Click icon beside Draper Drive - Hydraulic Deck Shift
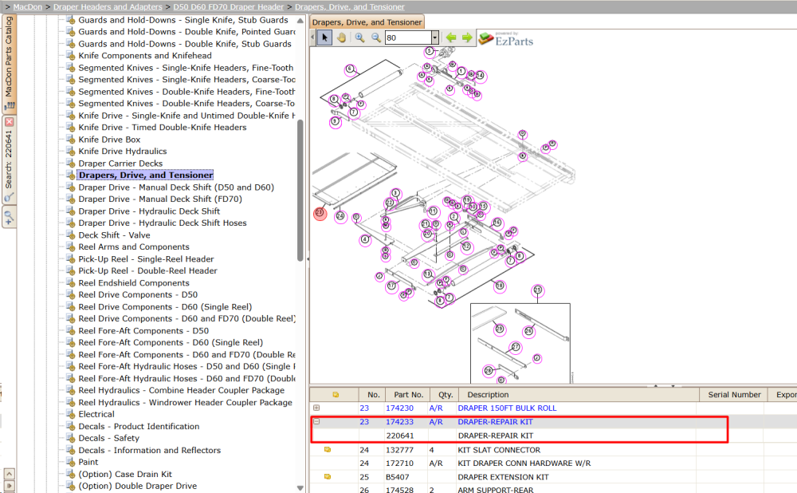797x493 pixels. pos(71,211)
